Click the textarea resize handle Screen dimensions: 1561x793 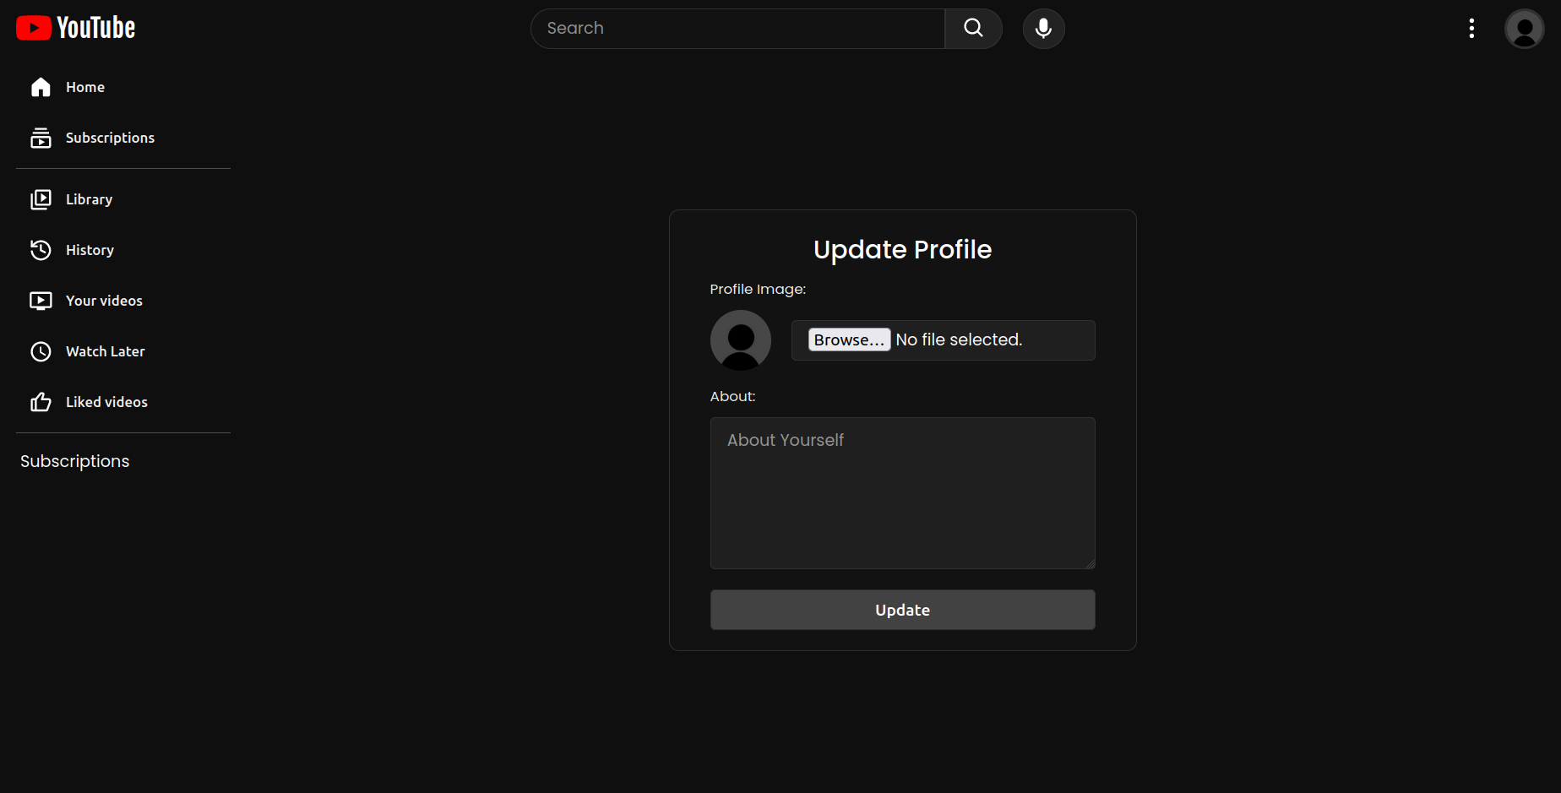[x=1091, y=564]
